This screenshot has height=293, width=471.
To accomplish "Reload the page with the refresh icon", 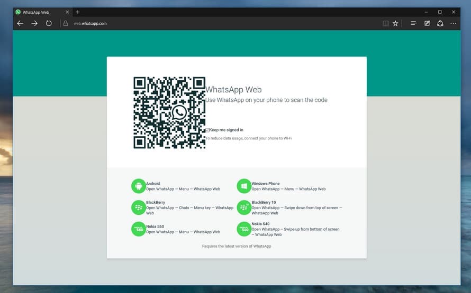I will [49, 23].
